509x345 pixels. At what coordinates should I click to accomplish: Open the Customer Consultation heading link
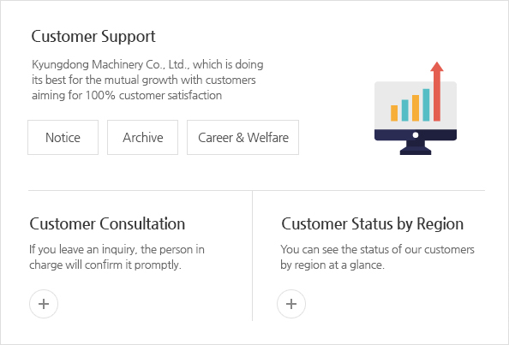tap(107, 223)
